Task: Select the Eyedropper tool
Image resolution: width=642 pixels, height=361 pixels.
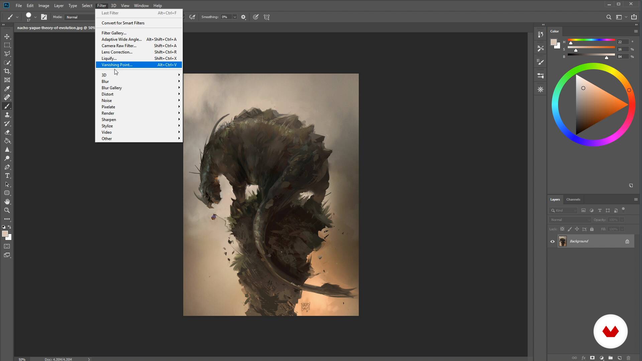Action: (7, 89)
